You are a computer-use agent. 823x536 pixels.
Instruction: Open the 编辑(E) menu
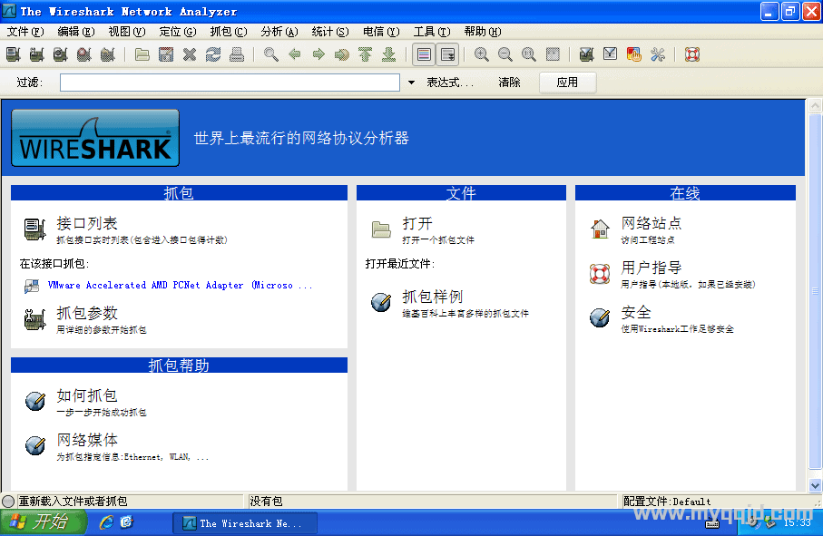pyautogui.click(x=76, y=32)
